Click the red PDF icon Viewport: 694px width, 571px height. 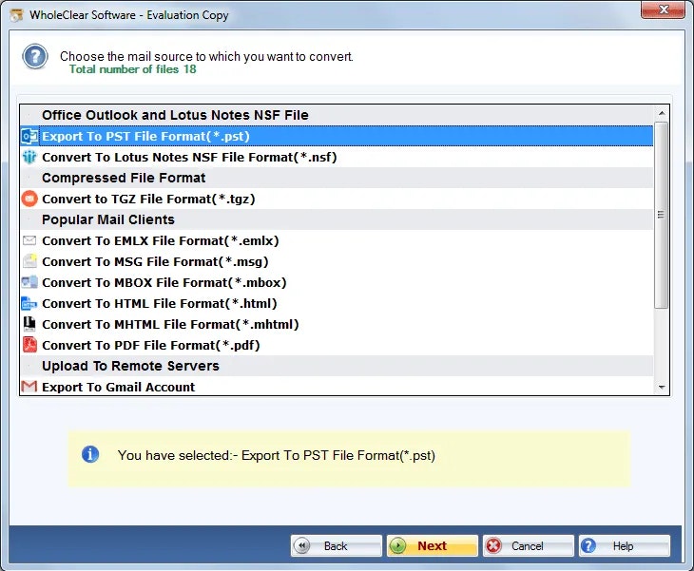click(29, 345)
